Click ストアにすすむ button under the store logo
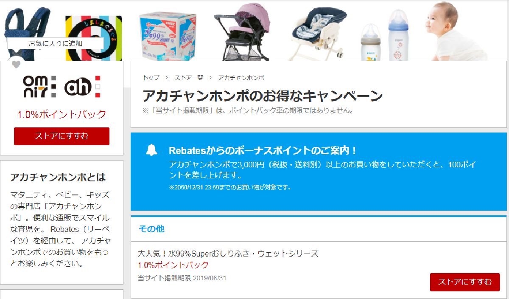The height and width of the screenshot is (299, 509). 62,136
